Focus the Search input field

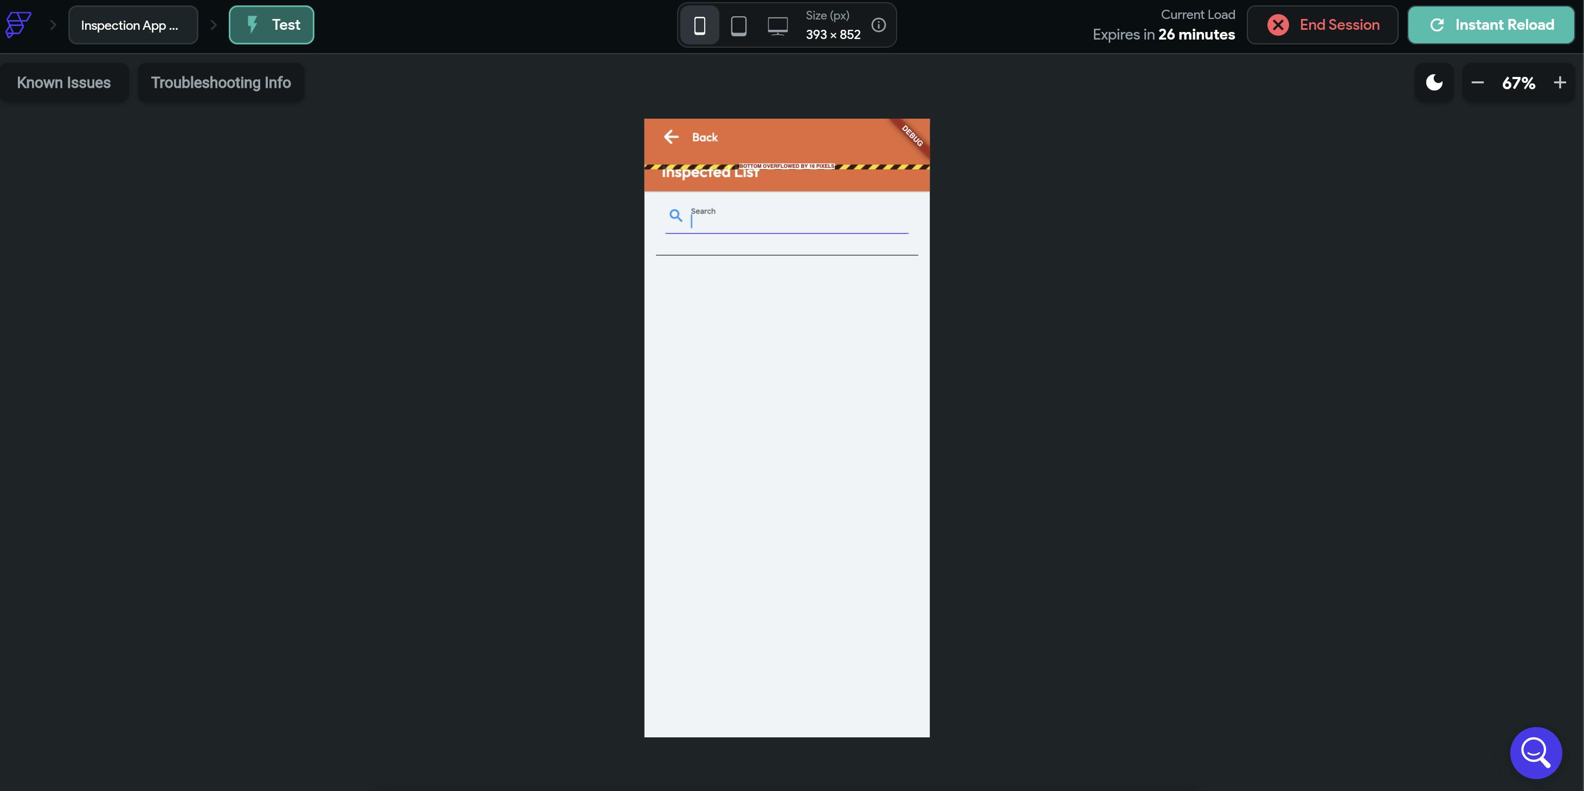[797, 221]
